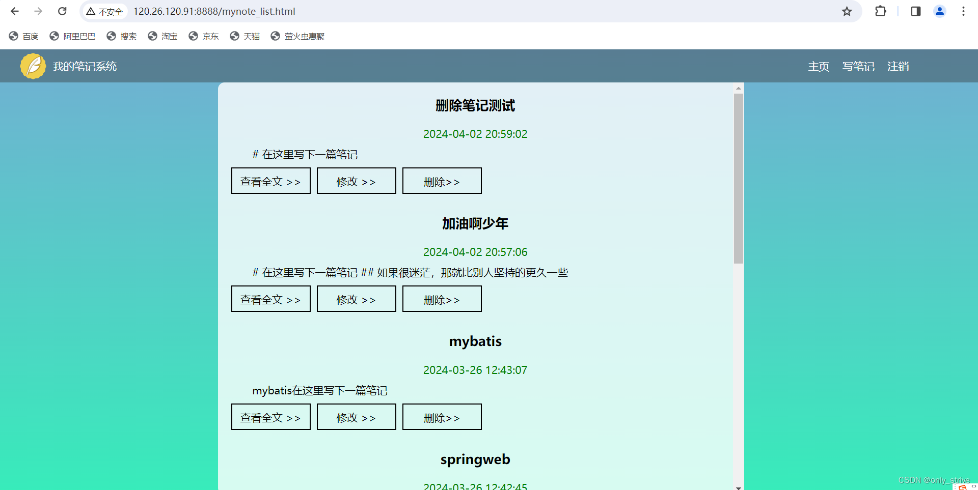
Task: Click 修改 for the 加油啊少年 note
Action: (357, 299)
